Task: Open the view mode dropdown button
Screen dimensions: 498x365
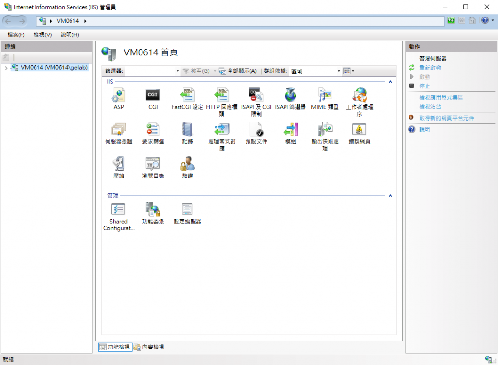Action: [348, 71]
